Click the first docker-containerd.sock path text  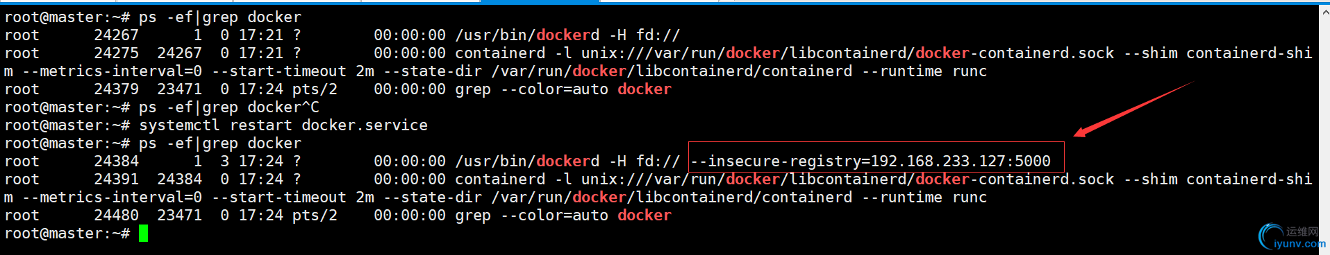[1015, 53]
